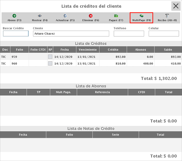Click the Cliente field with Arturo Chavez
Viewport: 182px width, 161px height.
71,34
